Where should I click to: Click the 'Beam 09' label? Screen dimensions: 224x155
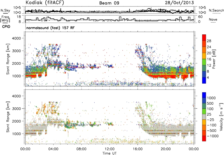pos(109,3)
